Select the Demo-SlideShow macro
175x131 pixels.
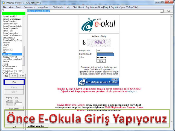pos(10,24)
